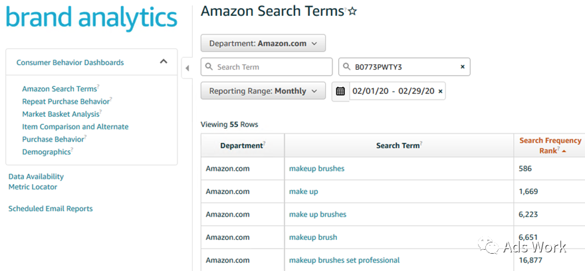Viewport: 585px width, 271px height.
Task: Clear the selected date range
Action: (440, 91)
